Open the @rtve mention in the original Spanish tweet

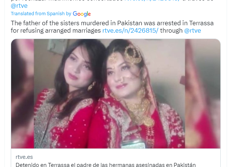(x=19, y=6)
